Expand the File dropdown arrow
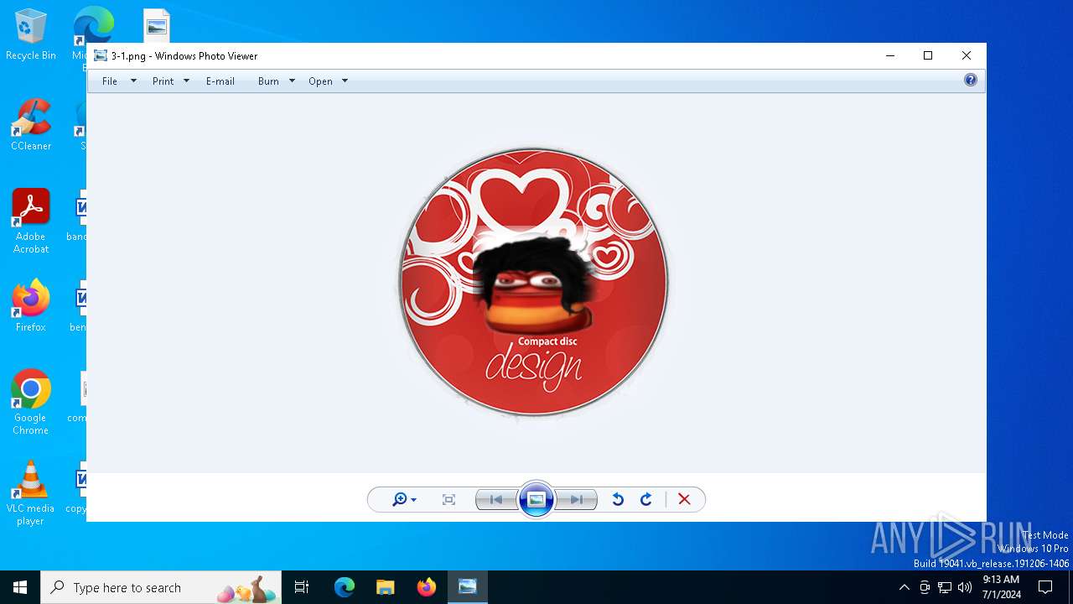The height and width of the screenshot is (604, 1073). pyautogui.click(x=133, y=81)
